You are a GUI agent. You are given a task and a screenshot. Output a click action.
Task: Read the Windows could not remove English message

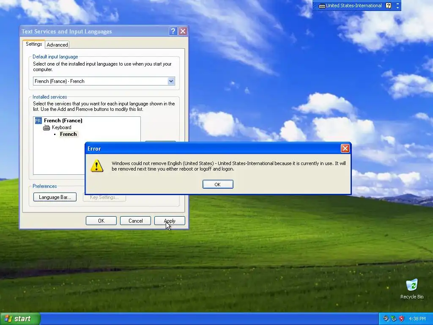[x=228, y=166]
